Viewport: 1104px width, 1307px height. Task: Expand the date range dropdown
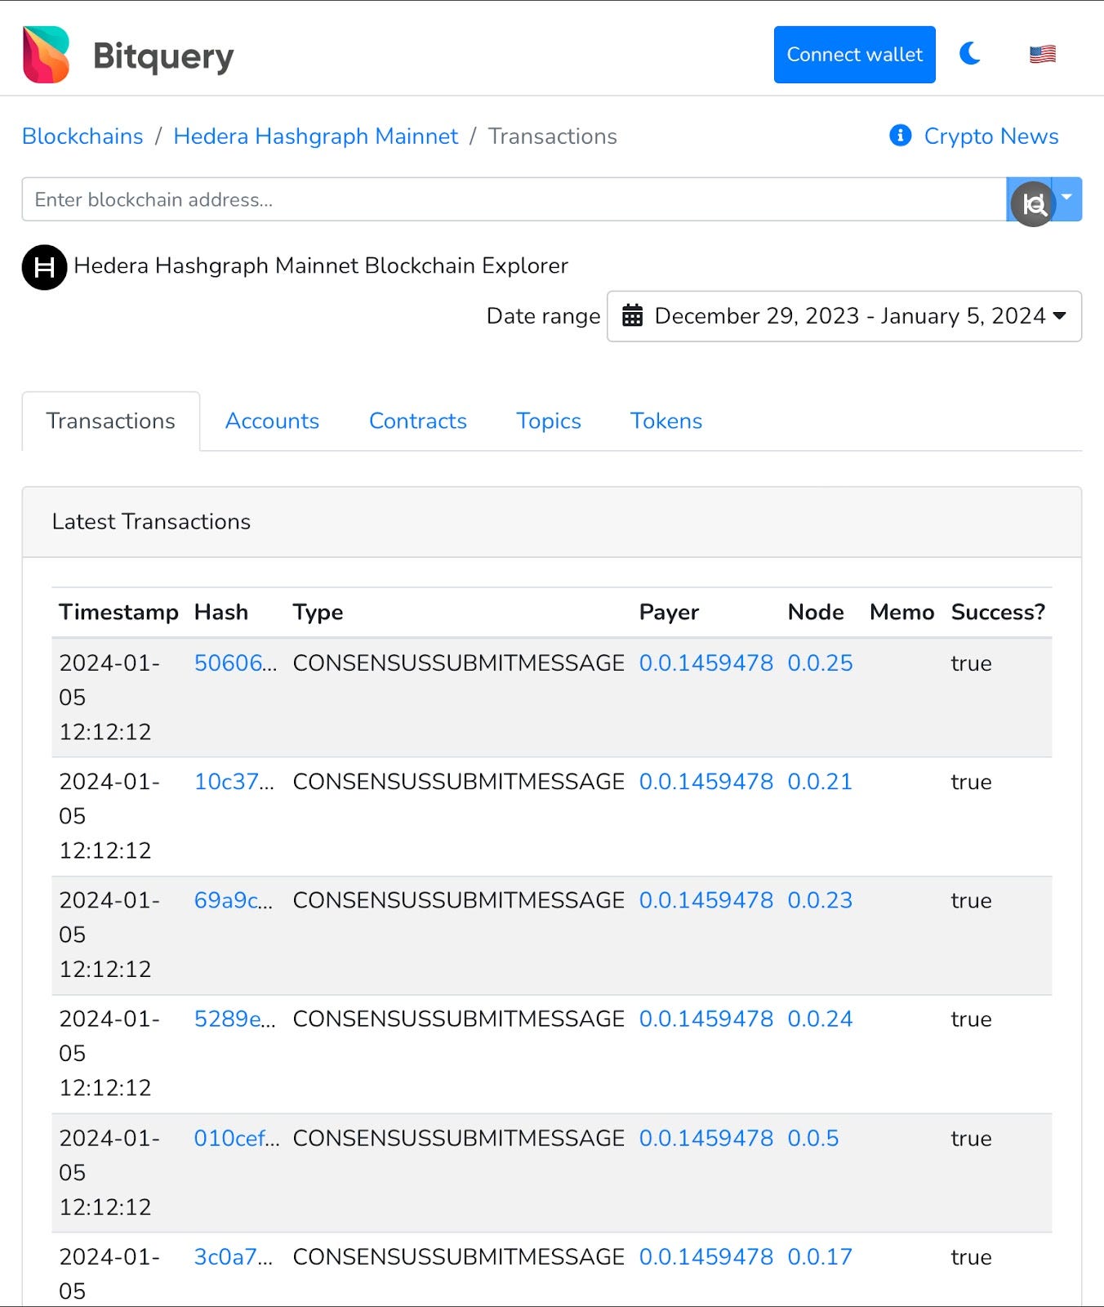[844, 316]
